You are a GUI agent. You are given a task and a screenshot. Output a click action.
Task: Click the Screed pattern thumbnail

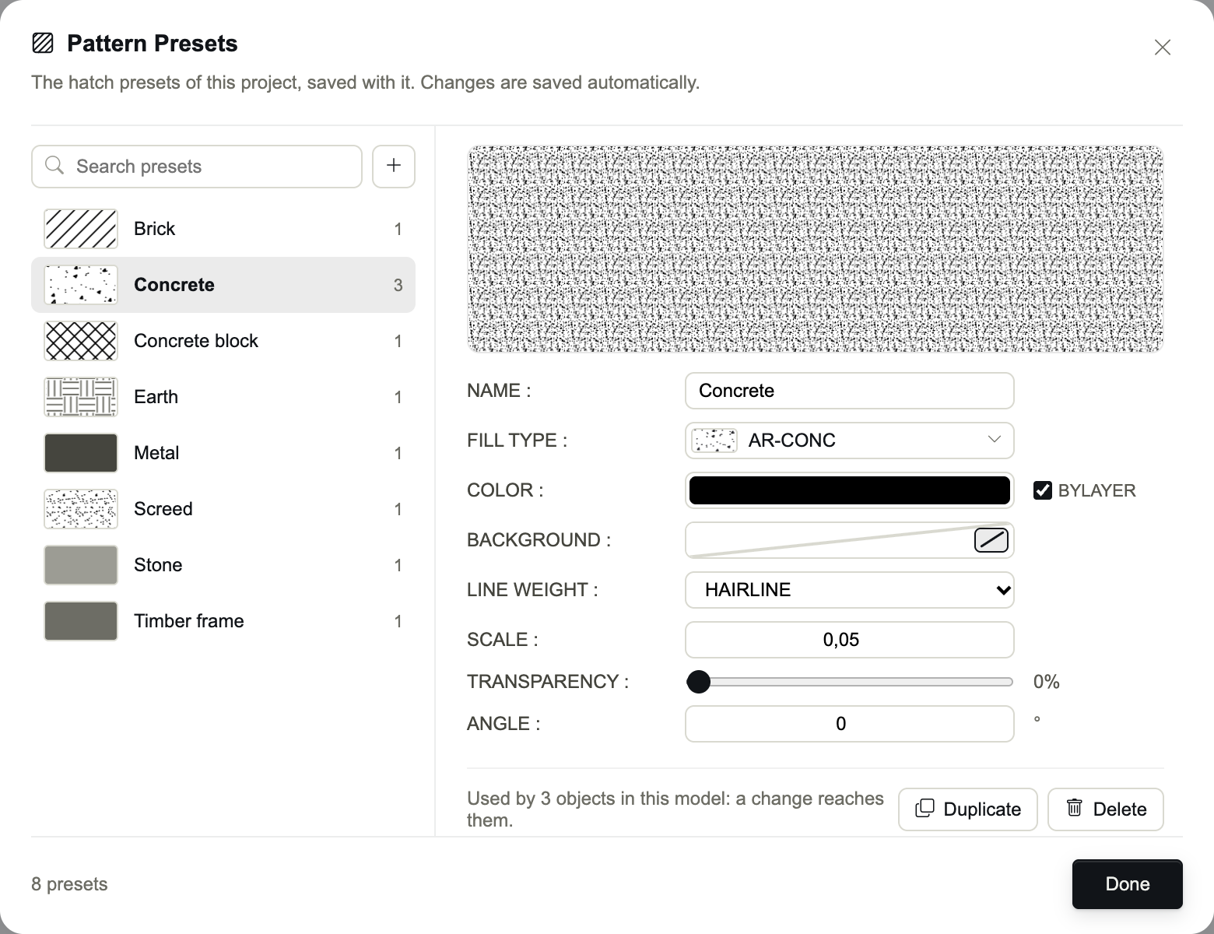coord(81,509)
